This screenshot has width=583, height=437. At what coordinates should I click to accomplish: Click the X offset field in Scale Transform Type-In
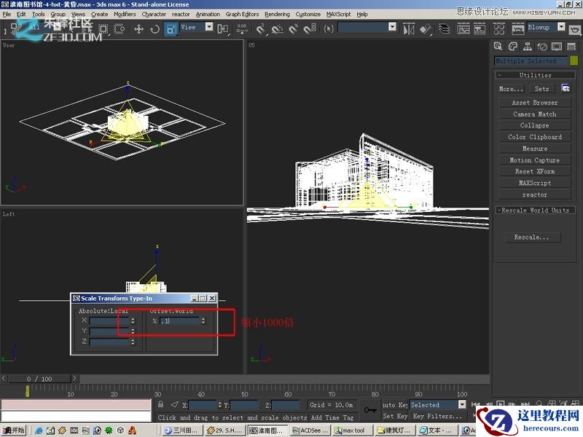(181, 320)
